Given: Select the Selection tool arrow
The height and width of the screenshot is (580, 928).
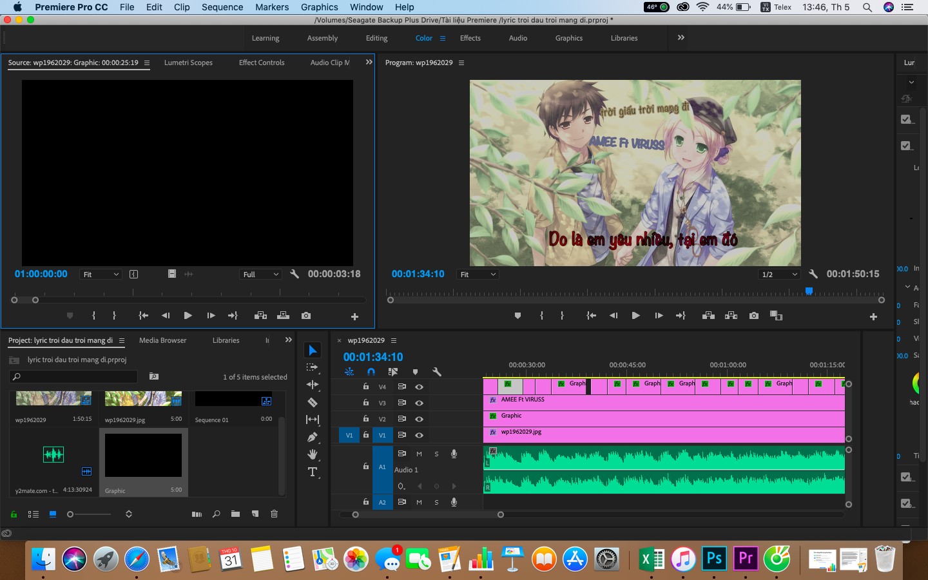Looking at the screenshot, I should [313, 350].
